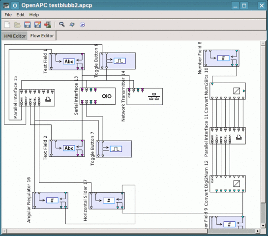268x236 pixels.
Task: Open the Edit menu
Action: [x=20, y=15]
